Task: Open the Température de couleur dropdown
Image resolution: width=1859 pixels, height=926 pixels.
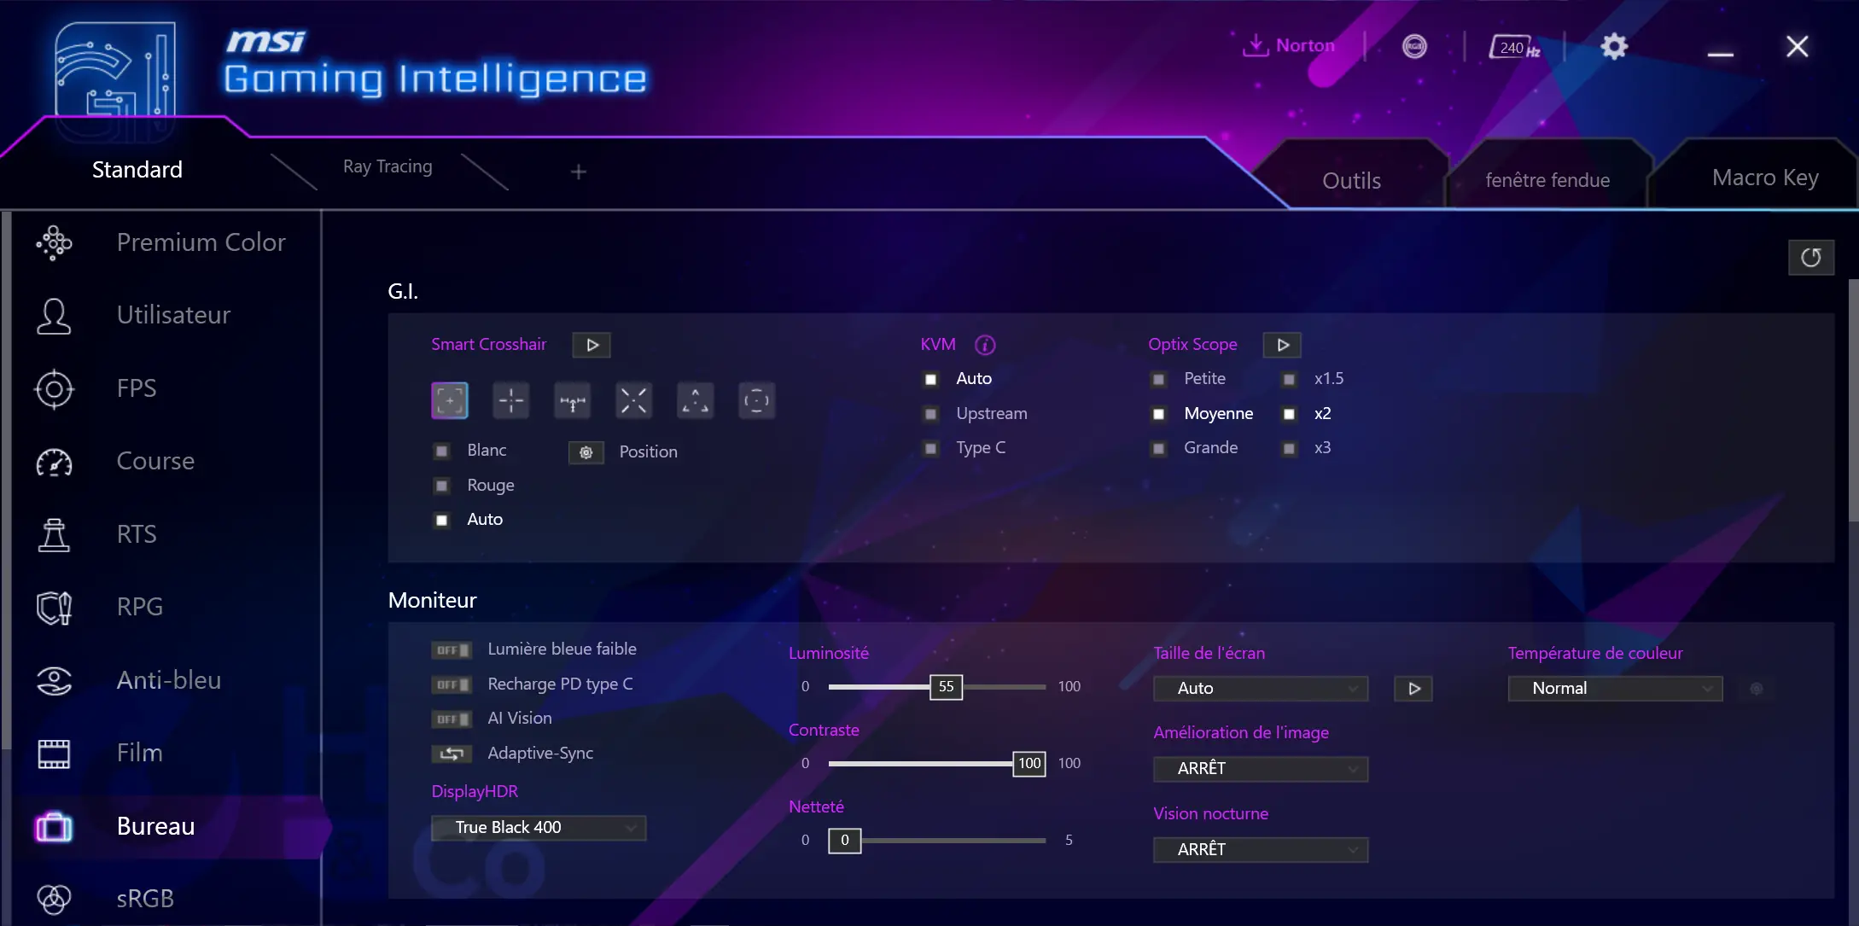Action: point(1613,688)
